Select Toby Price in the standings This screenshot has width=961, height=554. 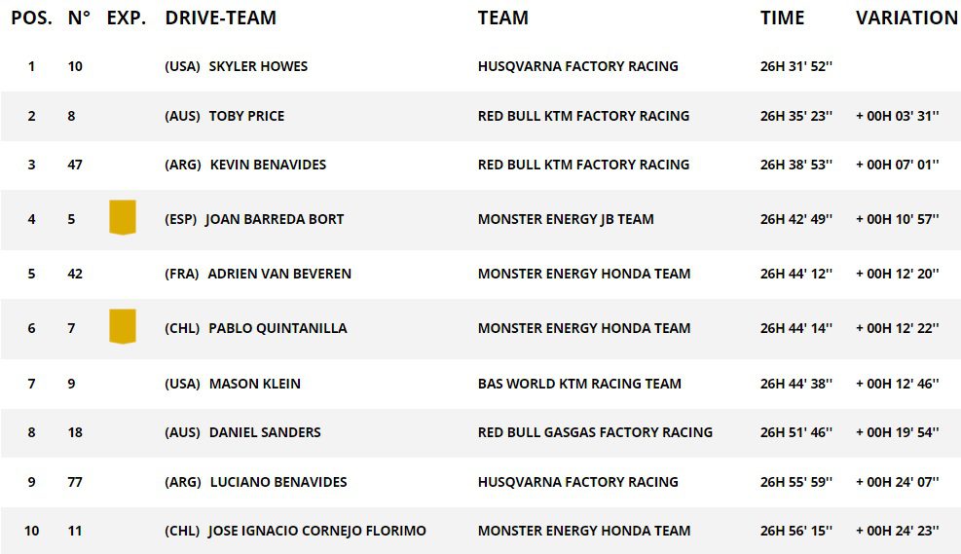tap(246, 116)
